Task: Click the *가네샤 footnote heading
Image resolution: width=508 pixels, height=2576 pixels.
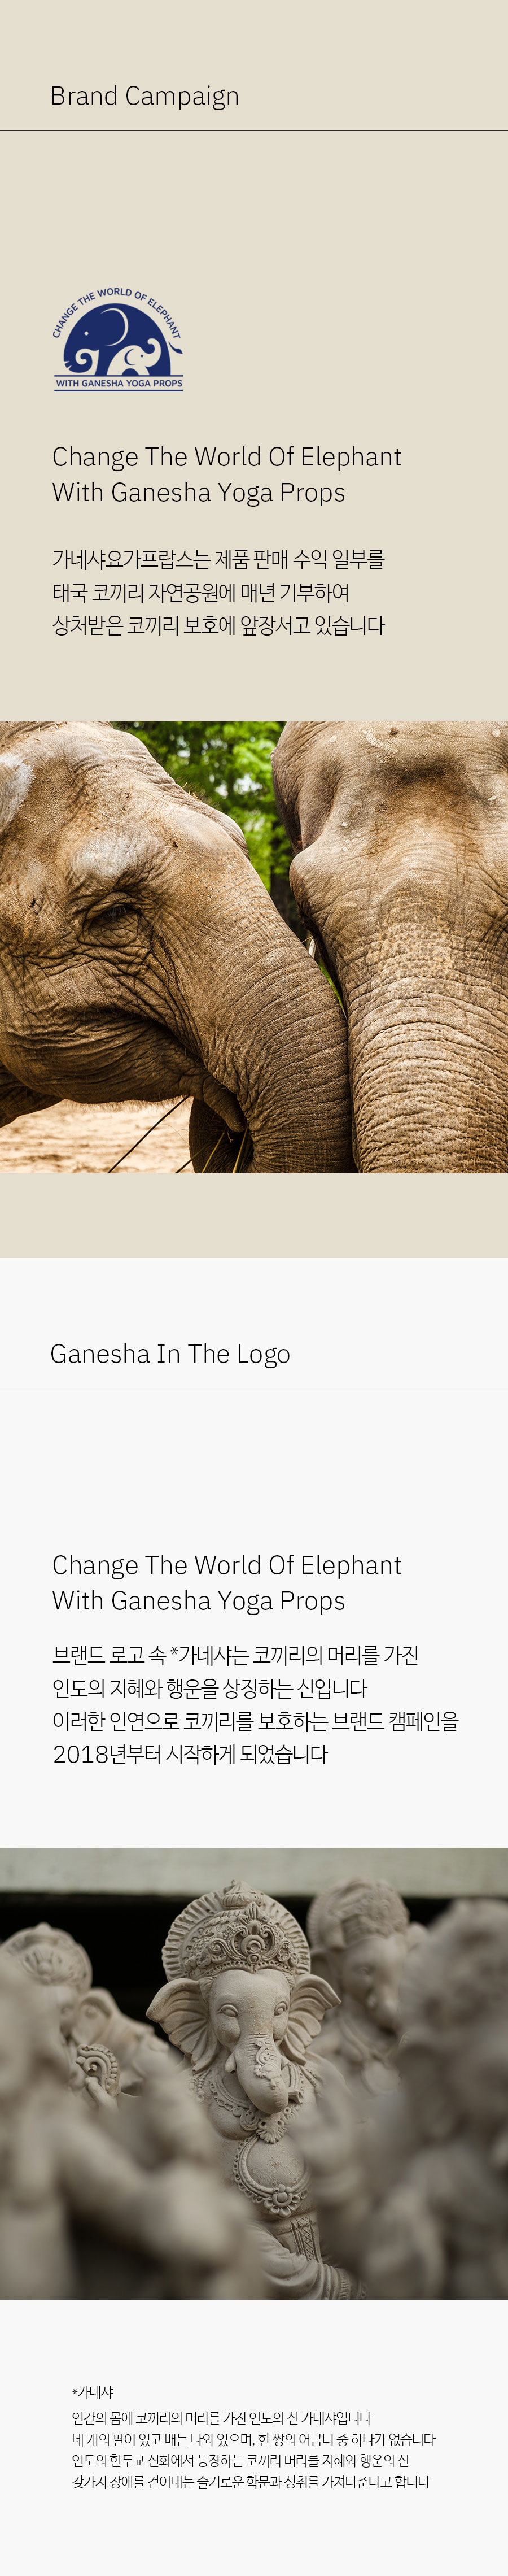Action: (x=92, y=2392)
